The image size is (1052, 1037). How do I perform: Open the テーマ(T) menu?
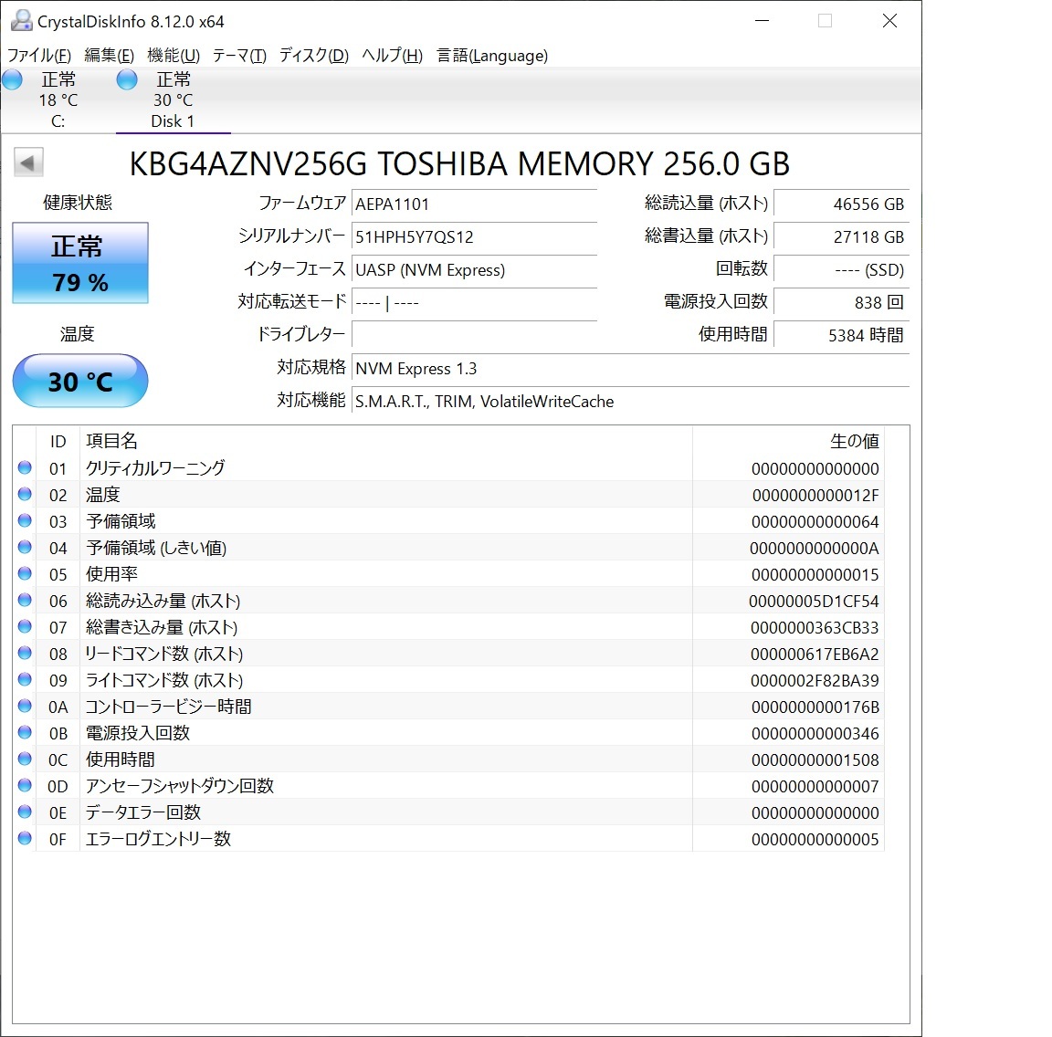[x=239, y=56]
